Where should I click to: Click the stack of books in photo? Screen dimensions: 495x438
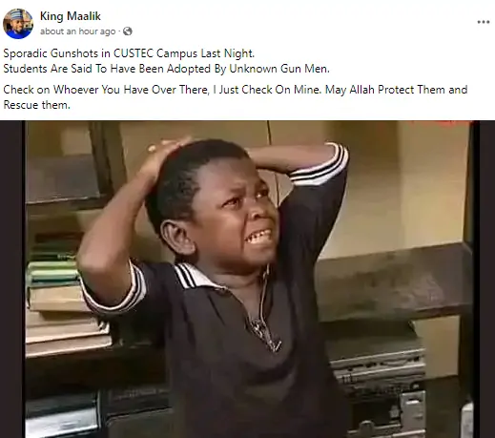coord(64,305)
